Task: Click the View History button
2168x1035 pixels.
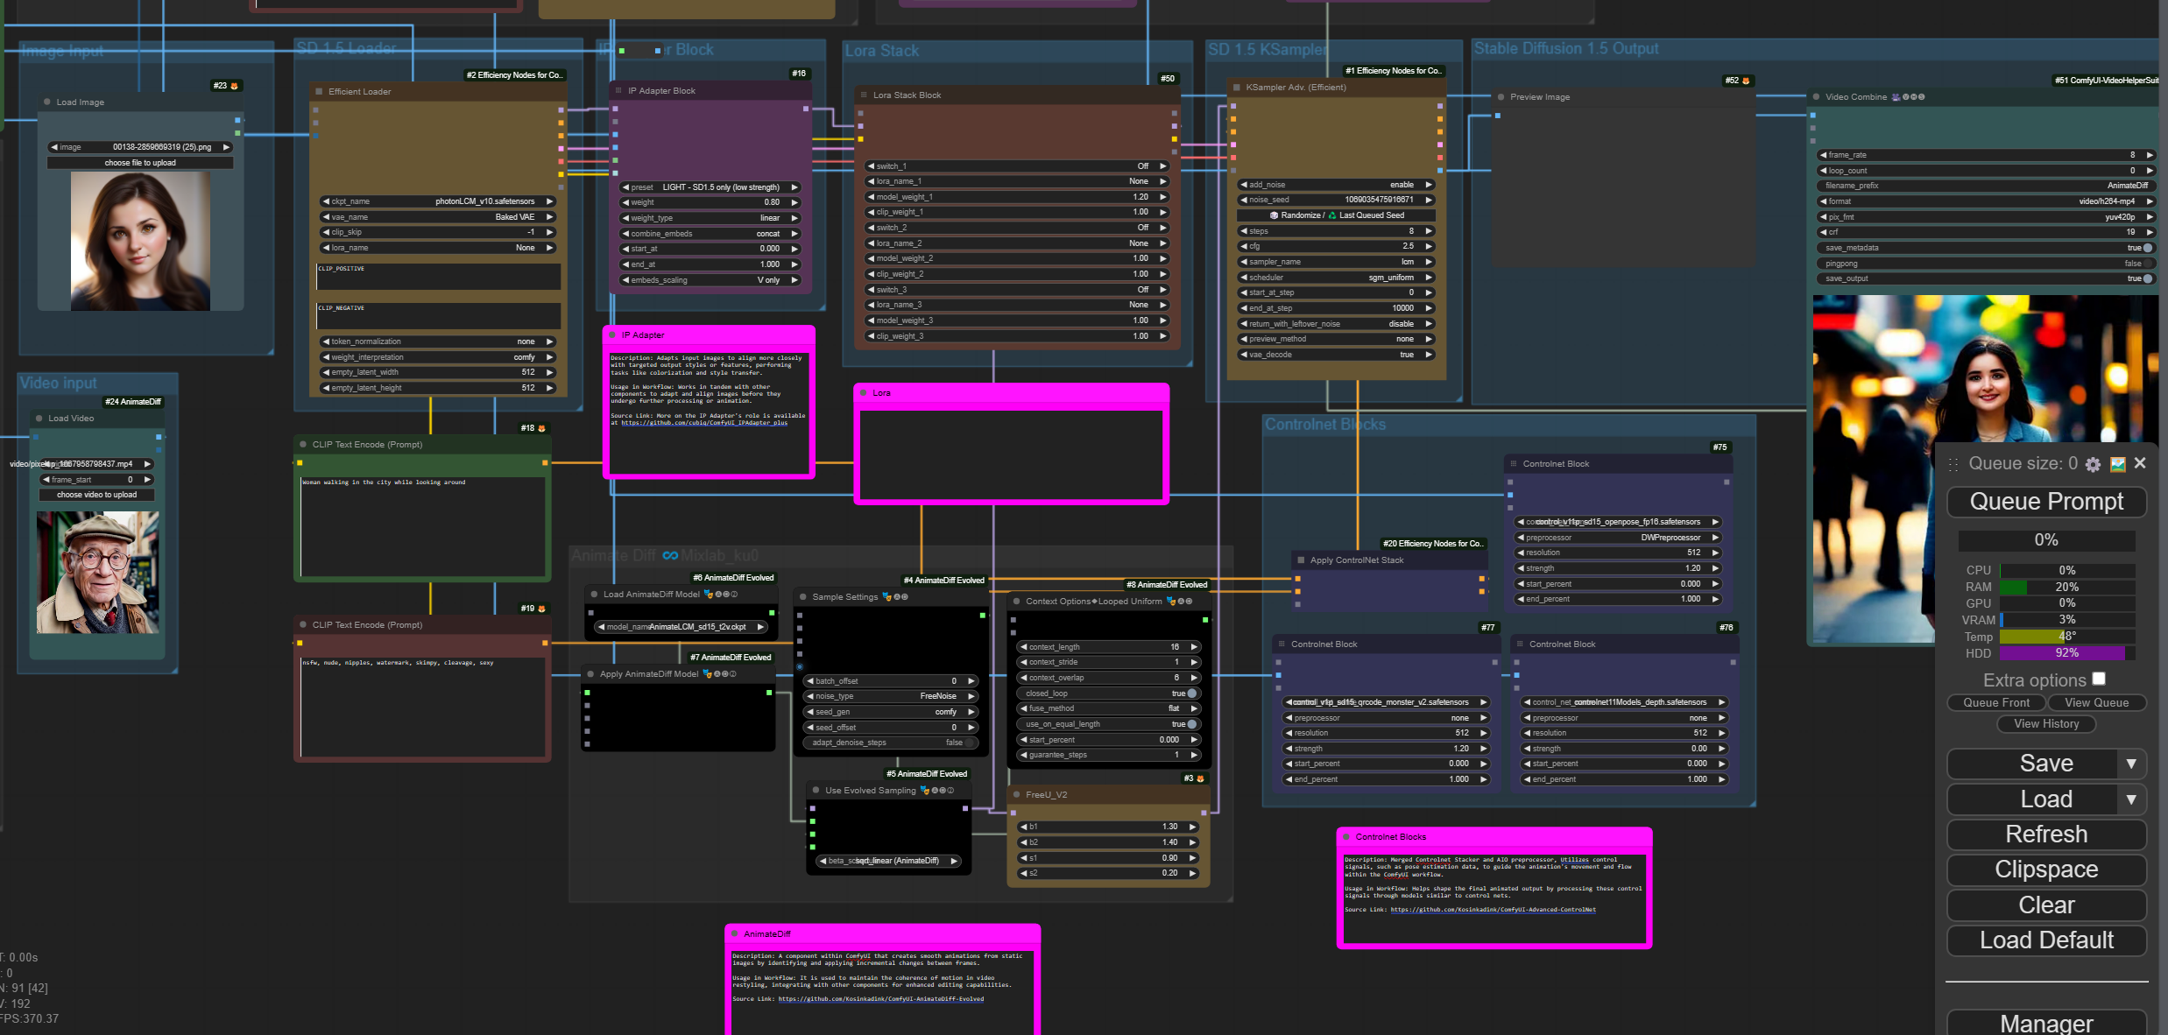Action: point(2045,724)
